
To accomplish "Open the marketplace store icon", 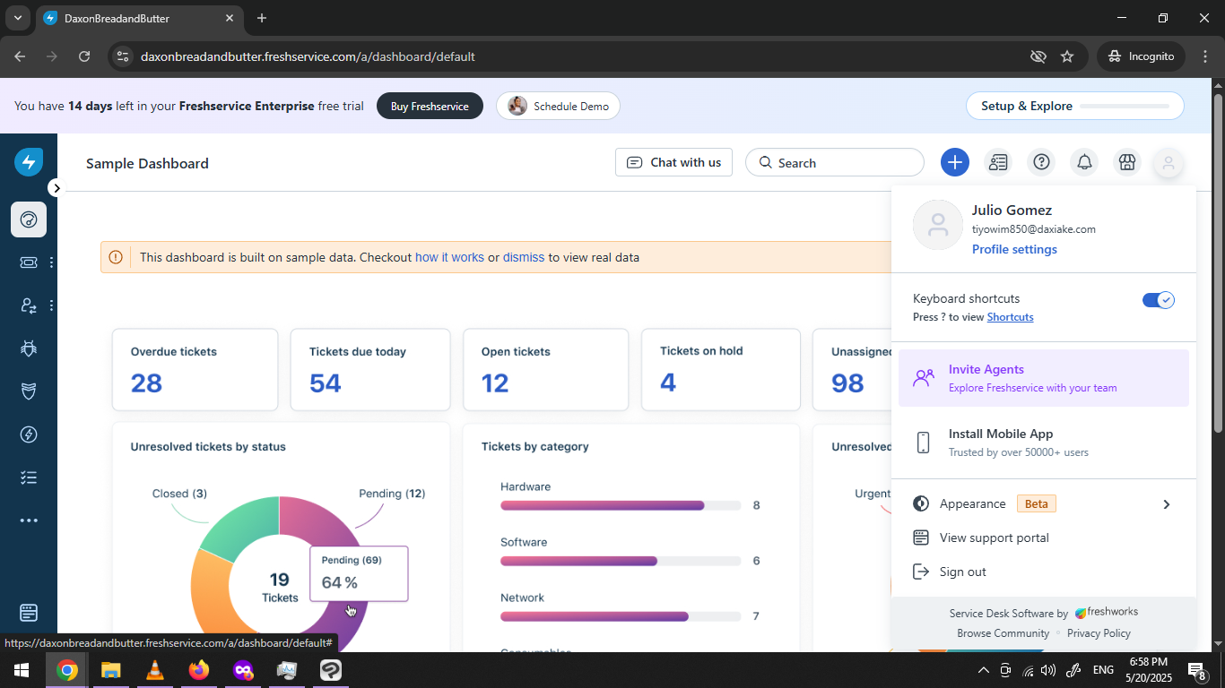I will (x=1127, y=162).
